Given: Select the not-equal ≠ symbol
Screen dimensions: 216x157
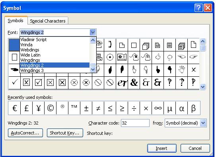Looking at the screenshot, I should coord(98,108).
